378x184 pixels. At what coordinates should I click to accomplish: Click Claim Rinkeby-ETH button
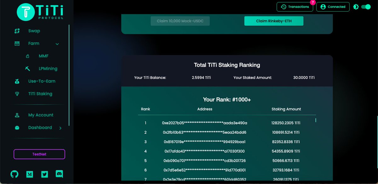tap(274, 21)
